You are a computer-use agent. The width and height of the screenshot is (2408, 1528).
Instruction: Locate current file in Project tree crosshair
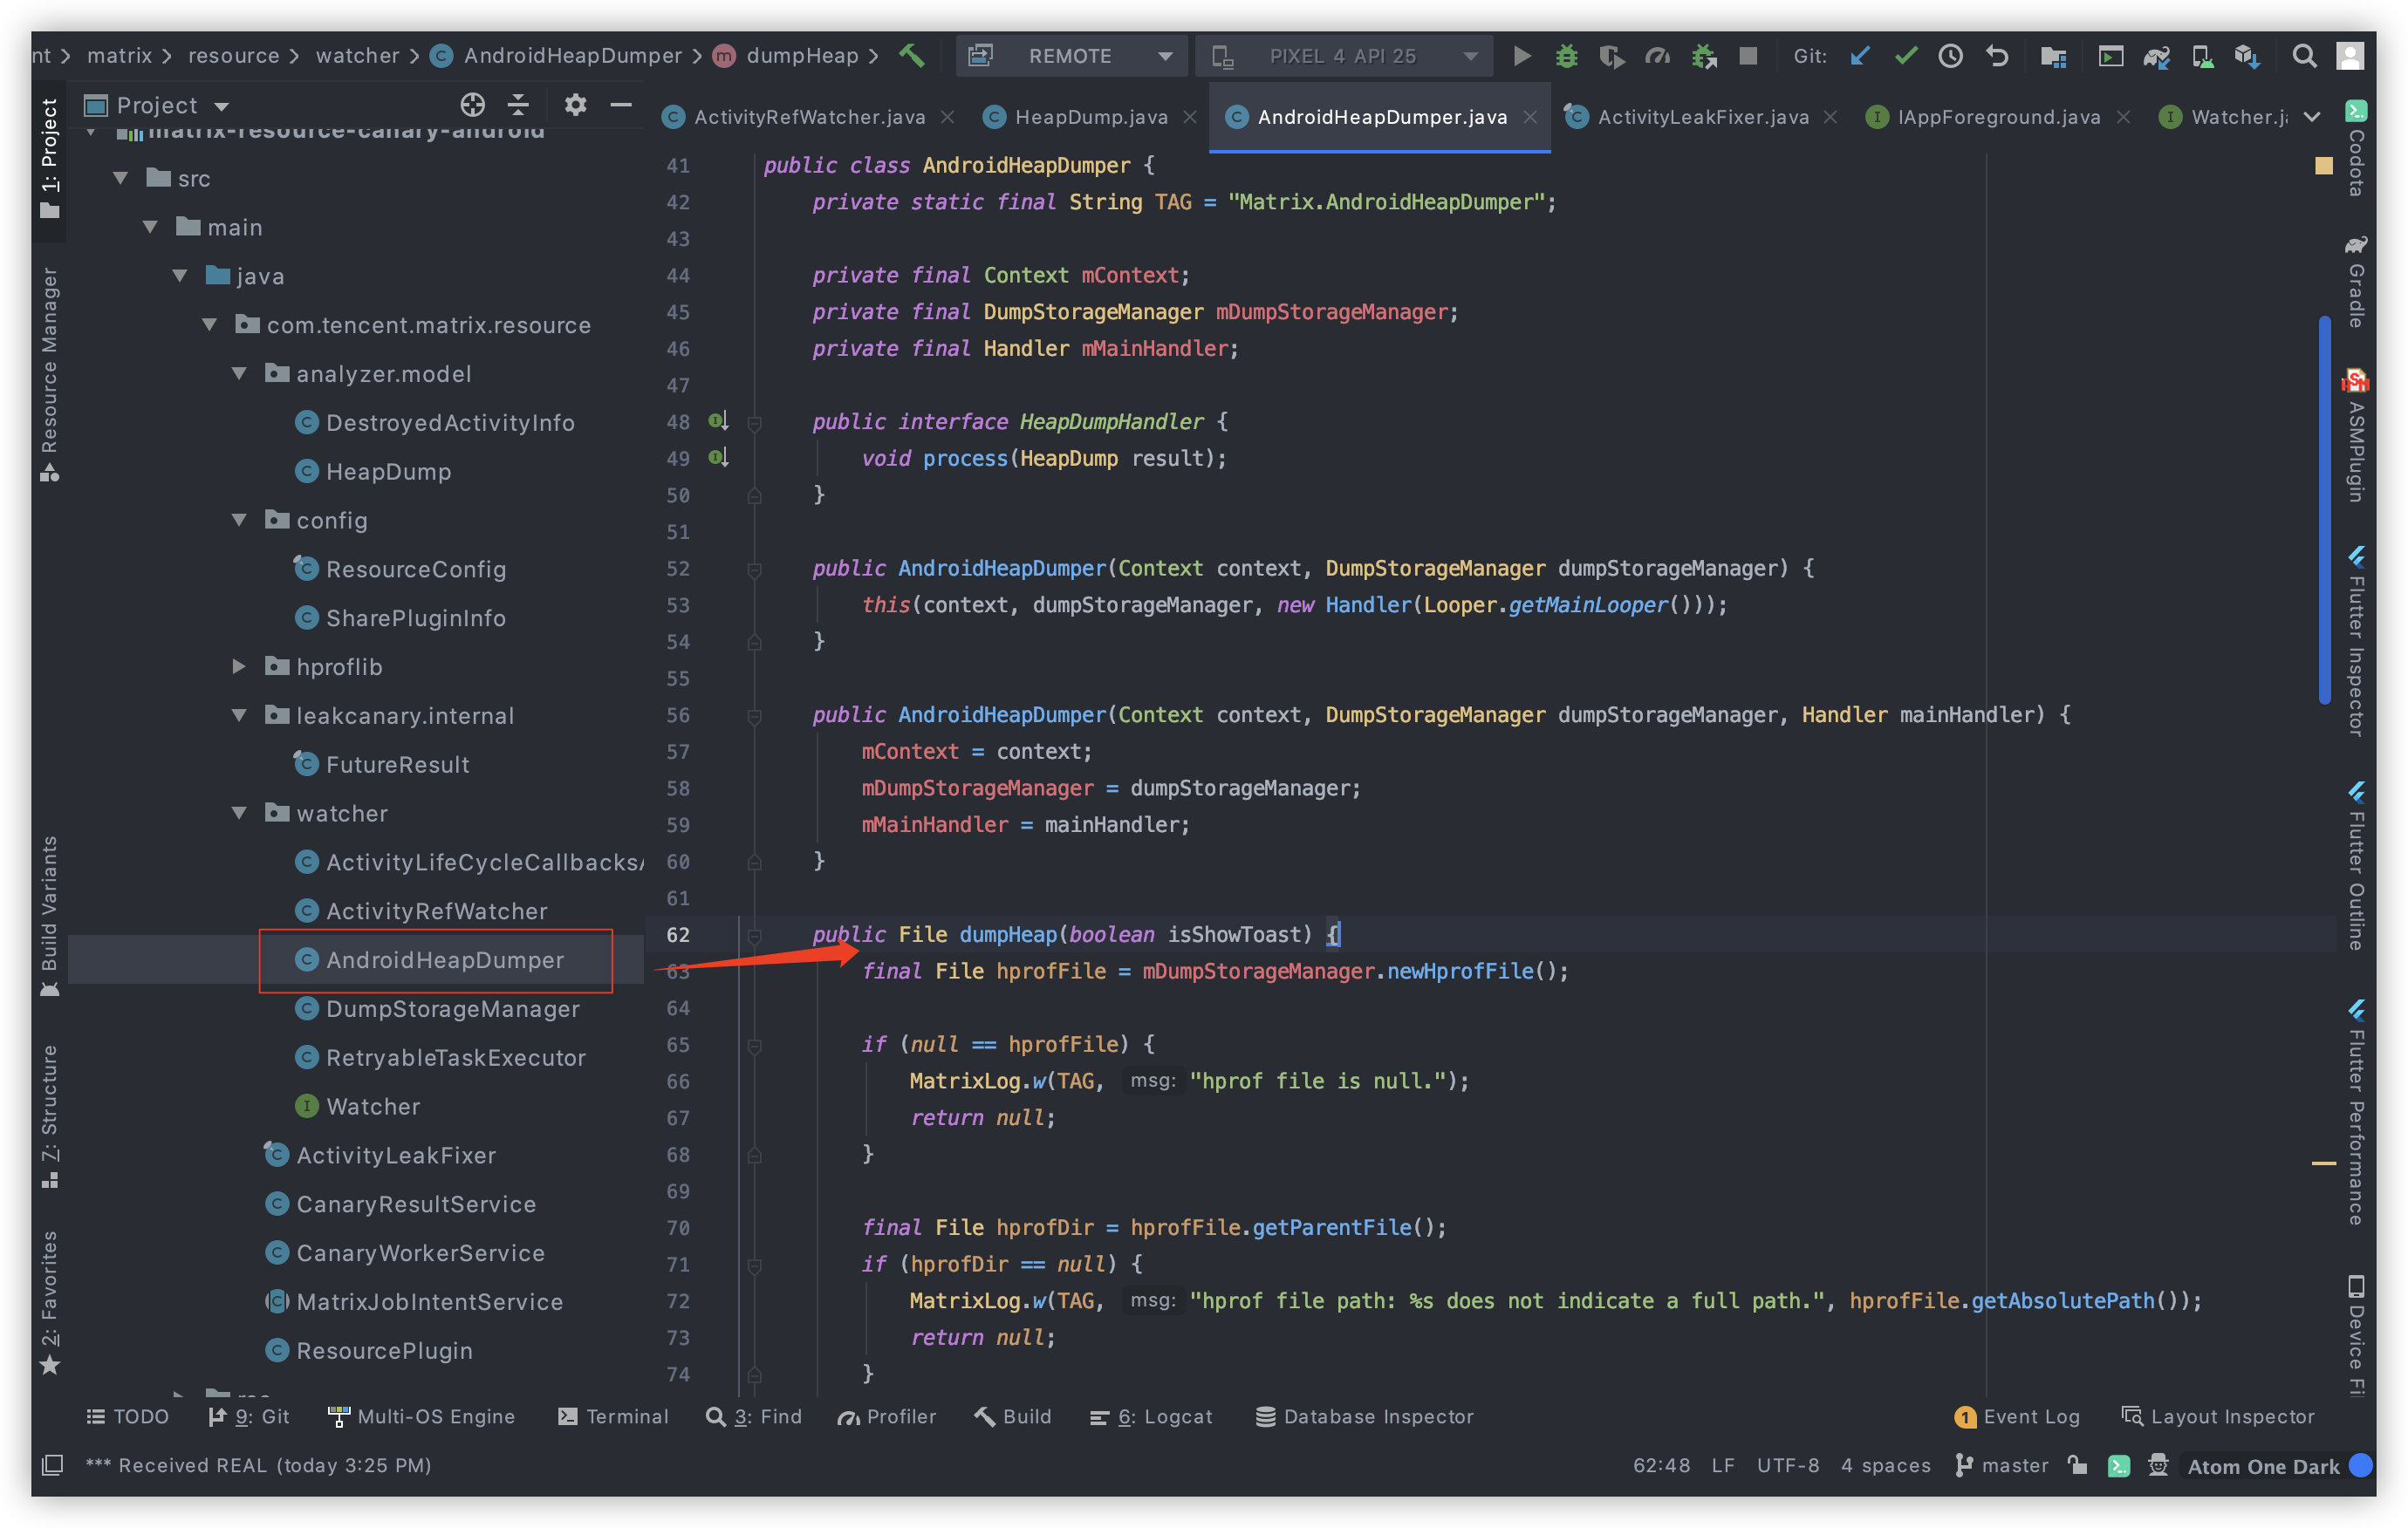[x=473, y=104]
